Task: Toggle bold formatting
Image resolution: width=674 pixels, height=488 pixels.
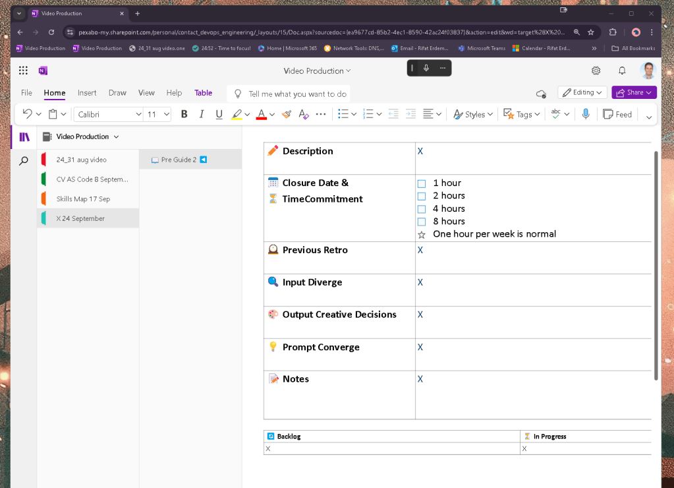Action: 184,114
